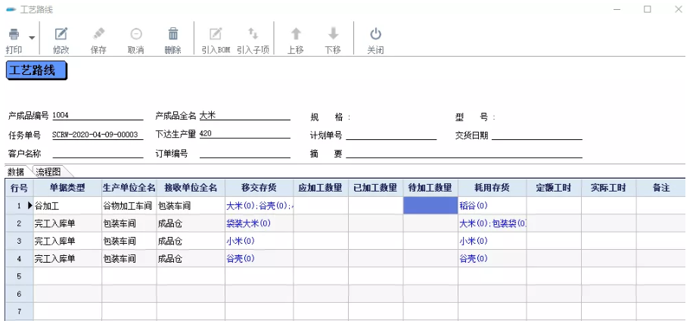
Task: Click the 产成品编号 field containing 1004
Action: click(x=97, y=115)
